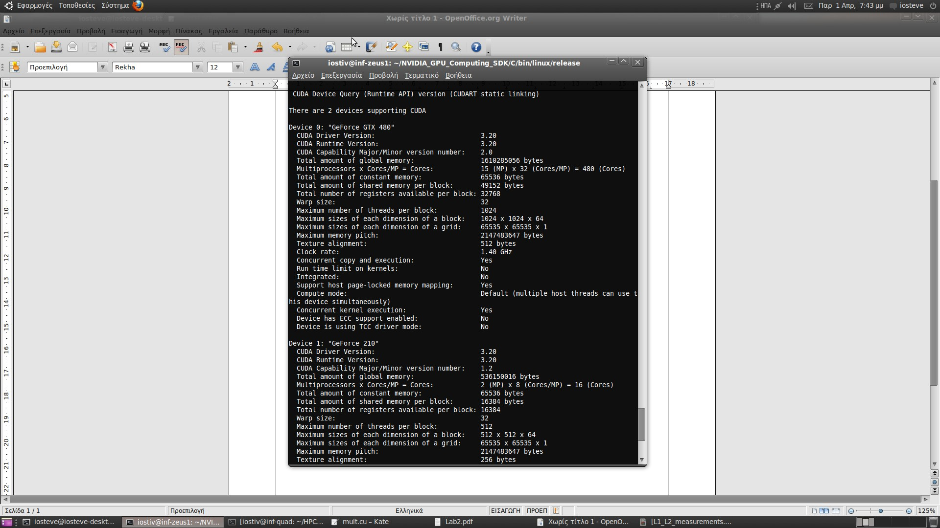Click the ΠΡΟΕΠ selection mode field

tap(537, 510)
